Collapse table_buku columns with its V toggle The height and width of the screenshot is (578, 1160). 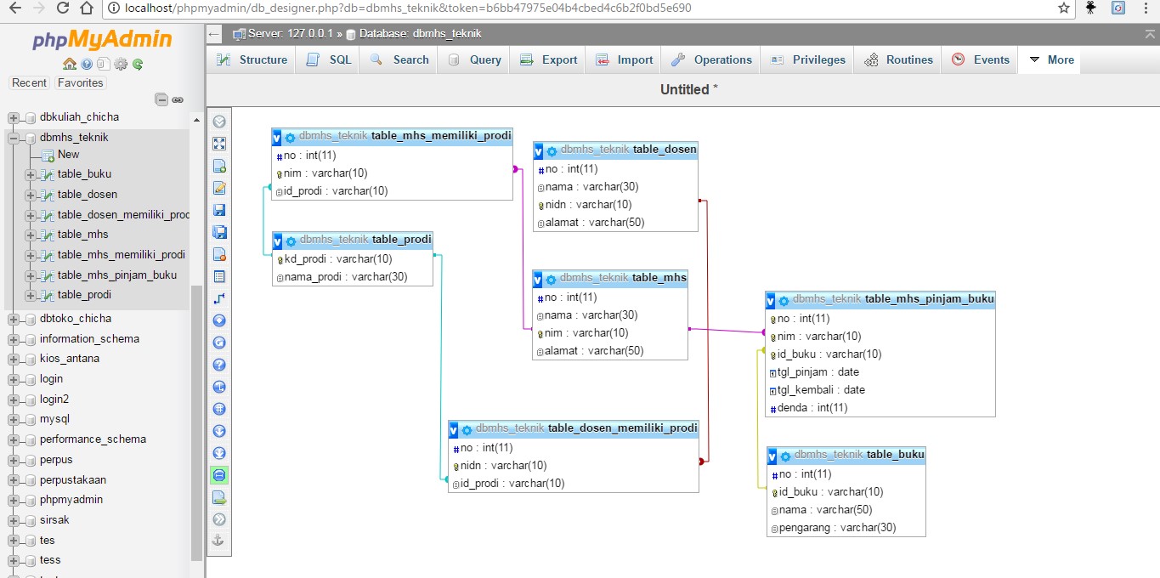[772, 456]
